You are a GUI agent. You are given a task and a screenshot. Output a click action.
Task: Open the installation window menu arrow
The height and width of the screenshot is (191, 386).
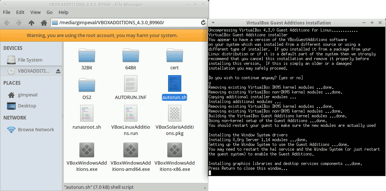213,23
